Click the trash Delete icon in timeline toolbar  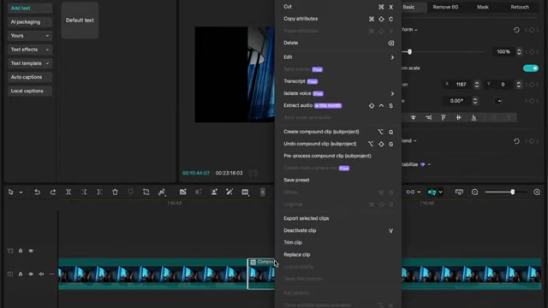click(115, 192)
